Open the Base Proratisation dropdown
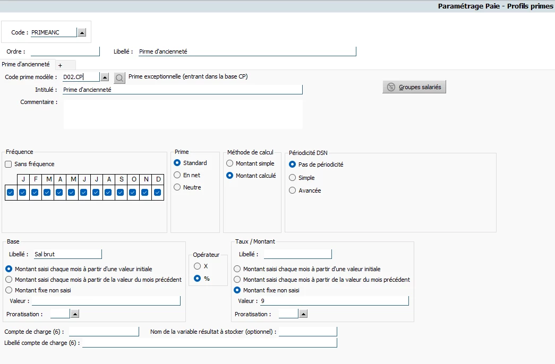 click(75, 314)
